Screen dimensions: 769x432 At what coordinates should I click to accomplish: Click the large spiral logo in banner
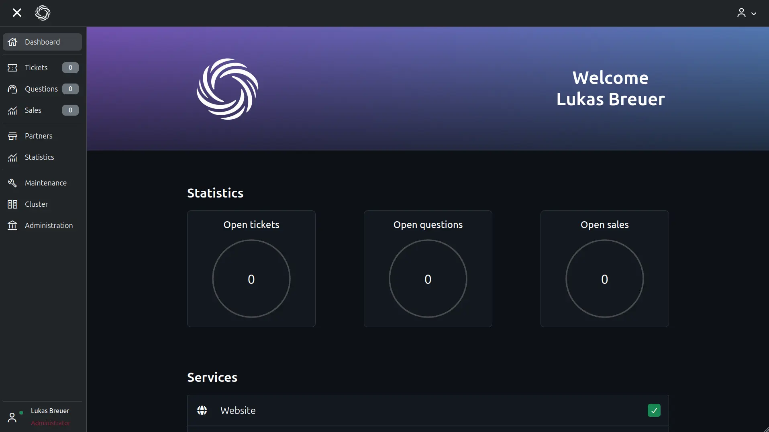click(x=227, y=89)
